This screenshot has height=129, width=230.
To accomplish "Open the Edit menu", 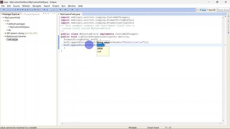I will point(9,6).
